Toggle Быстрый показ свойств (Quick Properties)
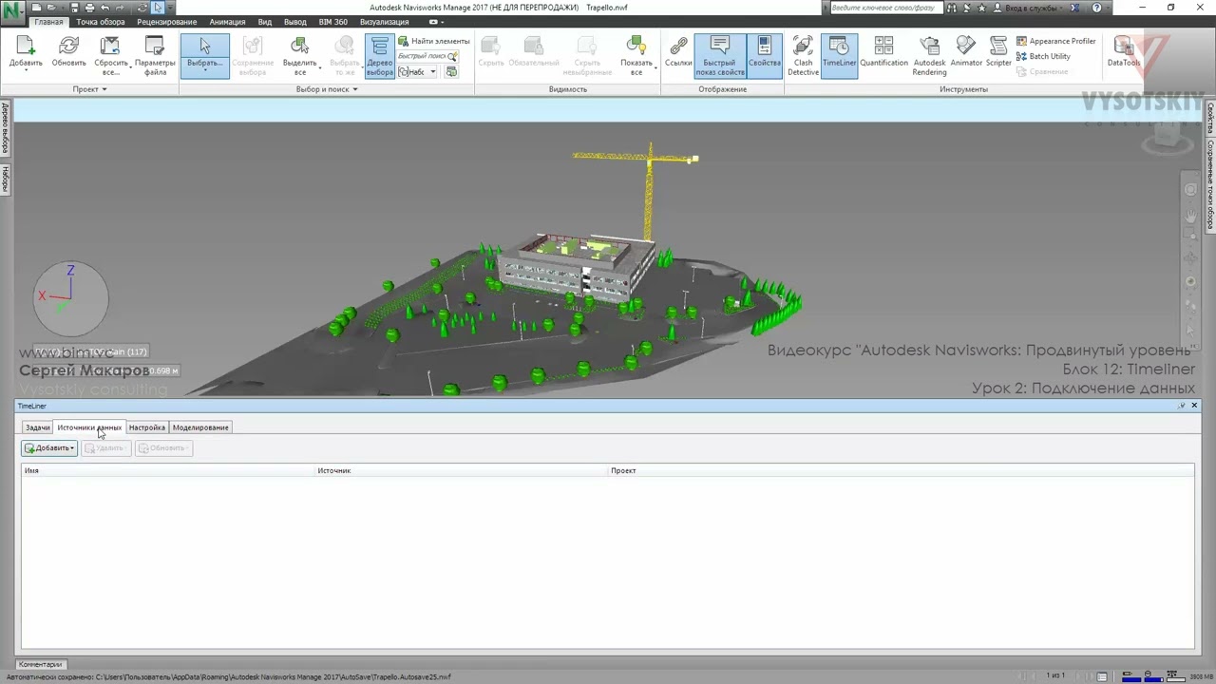1216x684 pixels. pyautogui.click(x=719, y=55)
